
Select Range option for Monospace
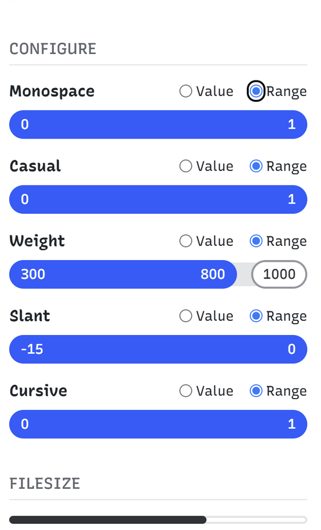click(256, 91)
